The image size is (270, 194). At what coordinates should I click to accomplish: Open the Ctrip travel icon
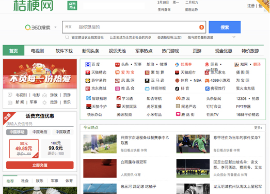click(208, 88)
